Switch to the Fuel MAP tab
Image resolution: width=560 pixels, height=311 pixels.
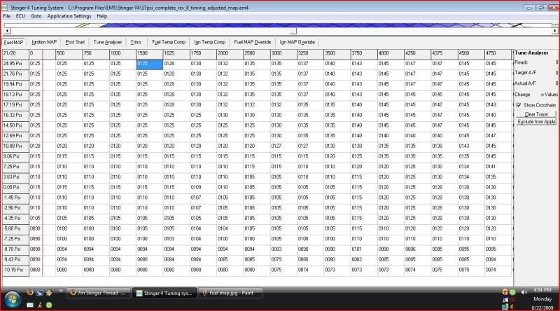pos(13,42)
